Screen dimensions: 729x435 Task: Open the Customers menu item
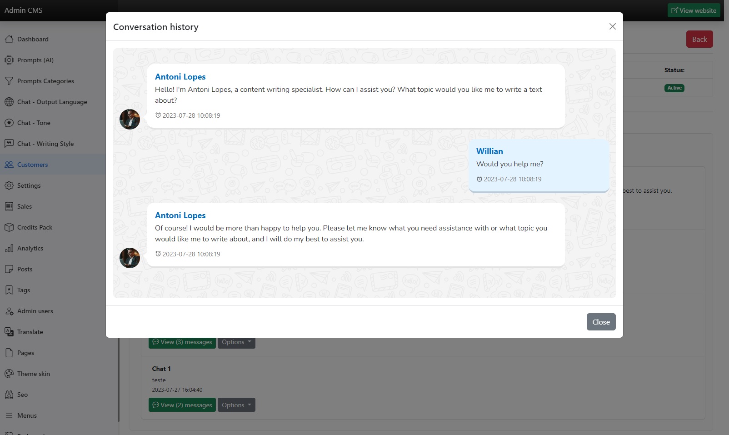[x=32, y=165]
